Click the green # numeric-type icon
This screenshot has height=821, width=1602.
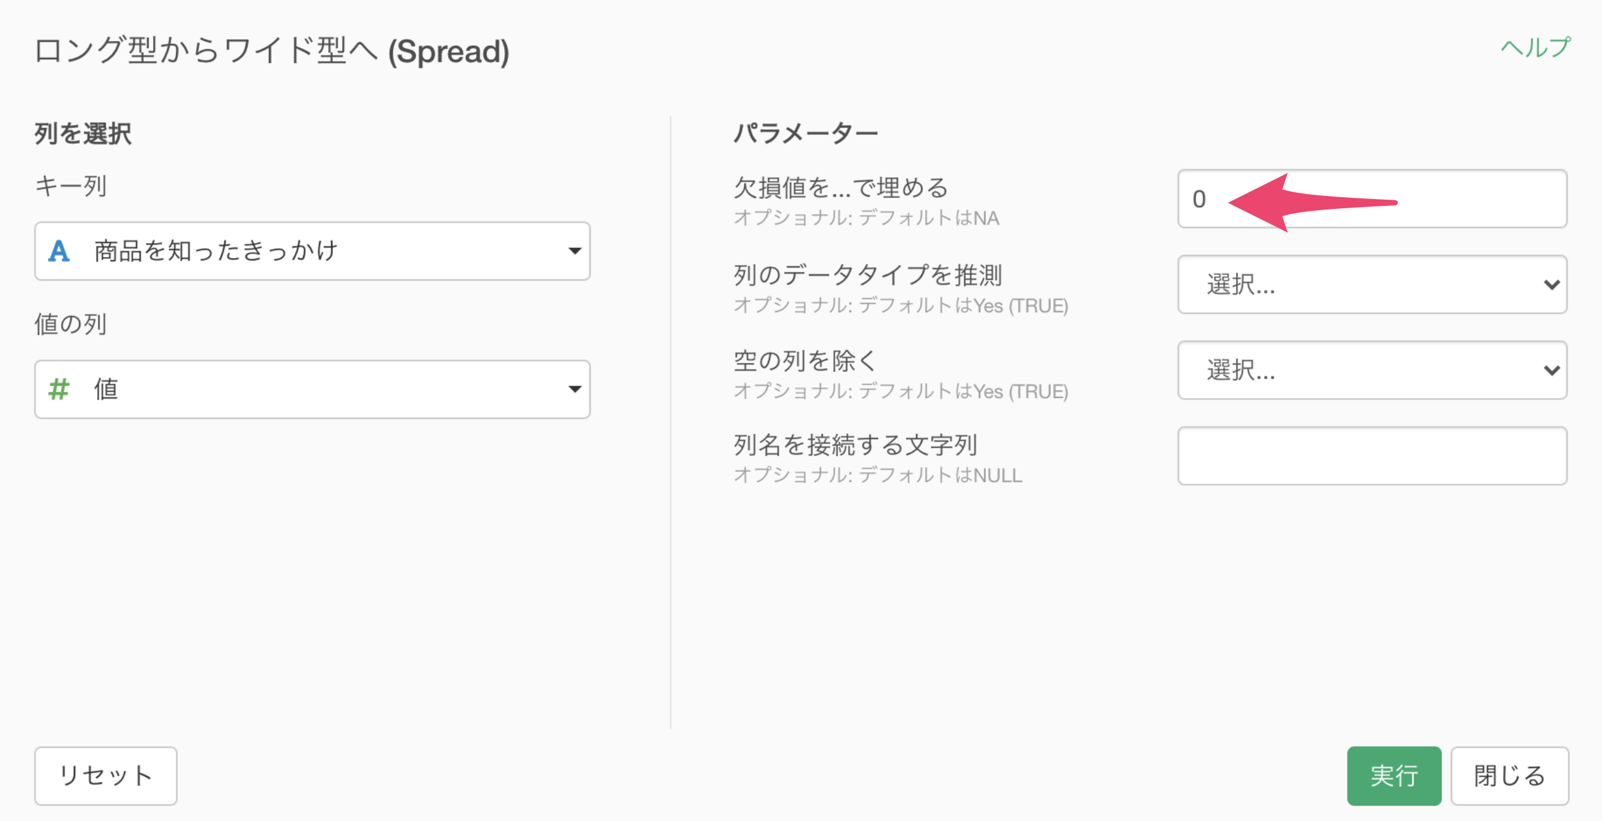[x=59, y=389]
